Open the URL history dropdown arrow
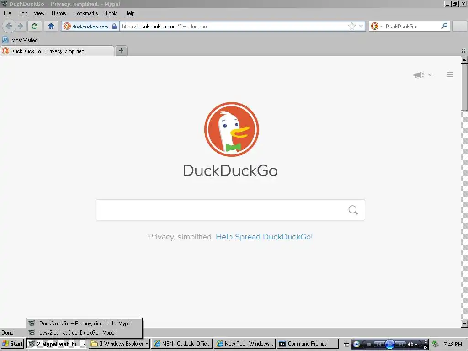The height and width of the screenshot is (351, 468). [x=361, y=26]
